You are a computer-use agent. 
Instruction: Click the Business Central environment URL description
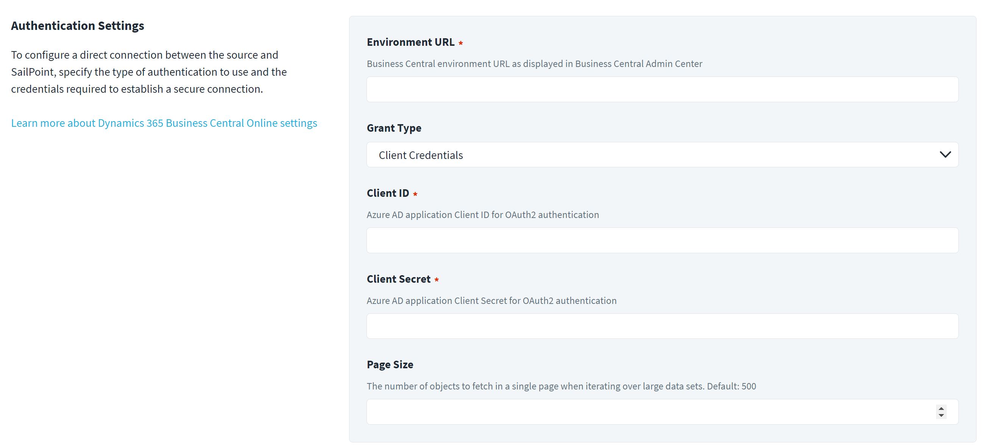[x=534, y=64]
